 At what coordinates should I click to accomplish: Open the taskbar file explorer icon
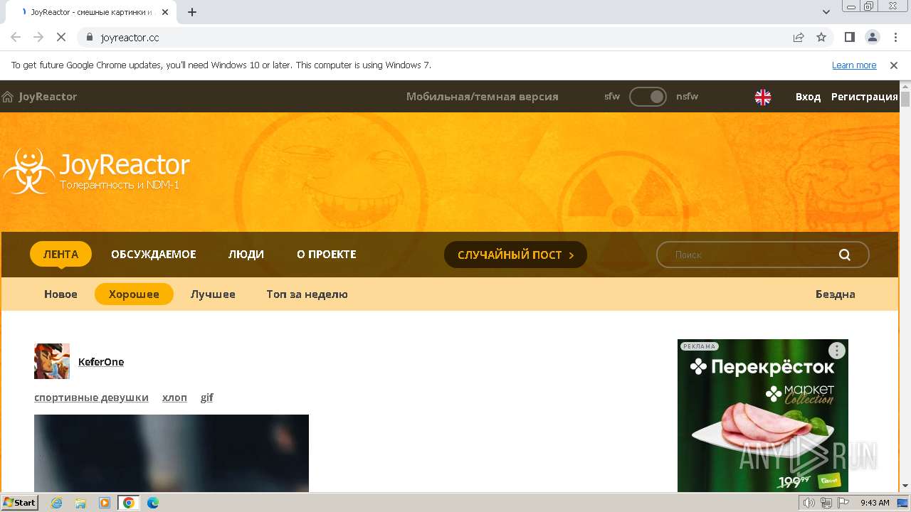[x=80, y=503]
